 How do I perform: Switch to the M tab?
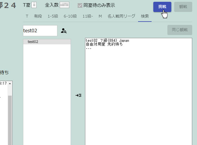(x=100, y=16)
